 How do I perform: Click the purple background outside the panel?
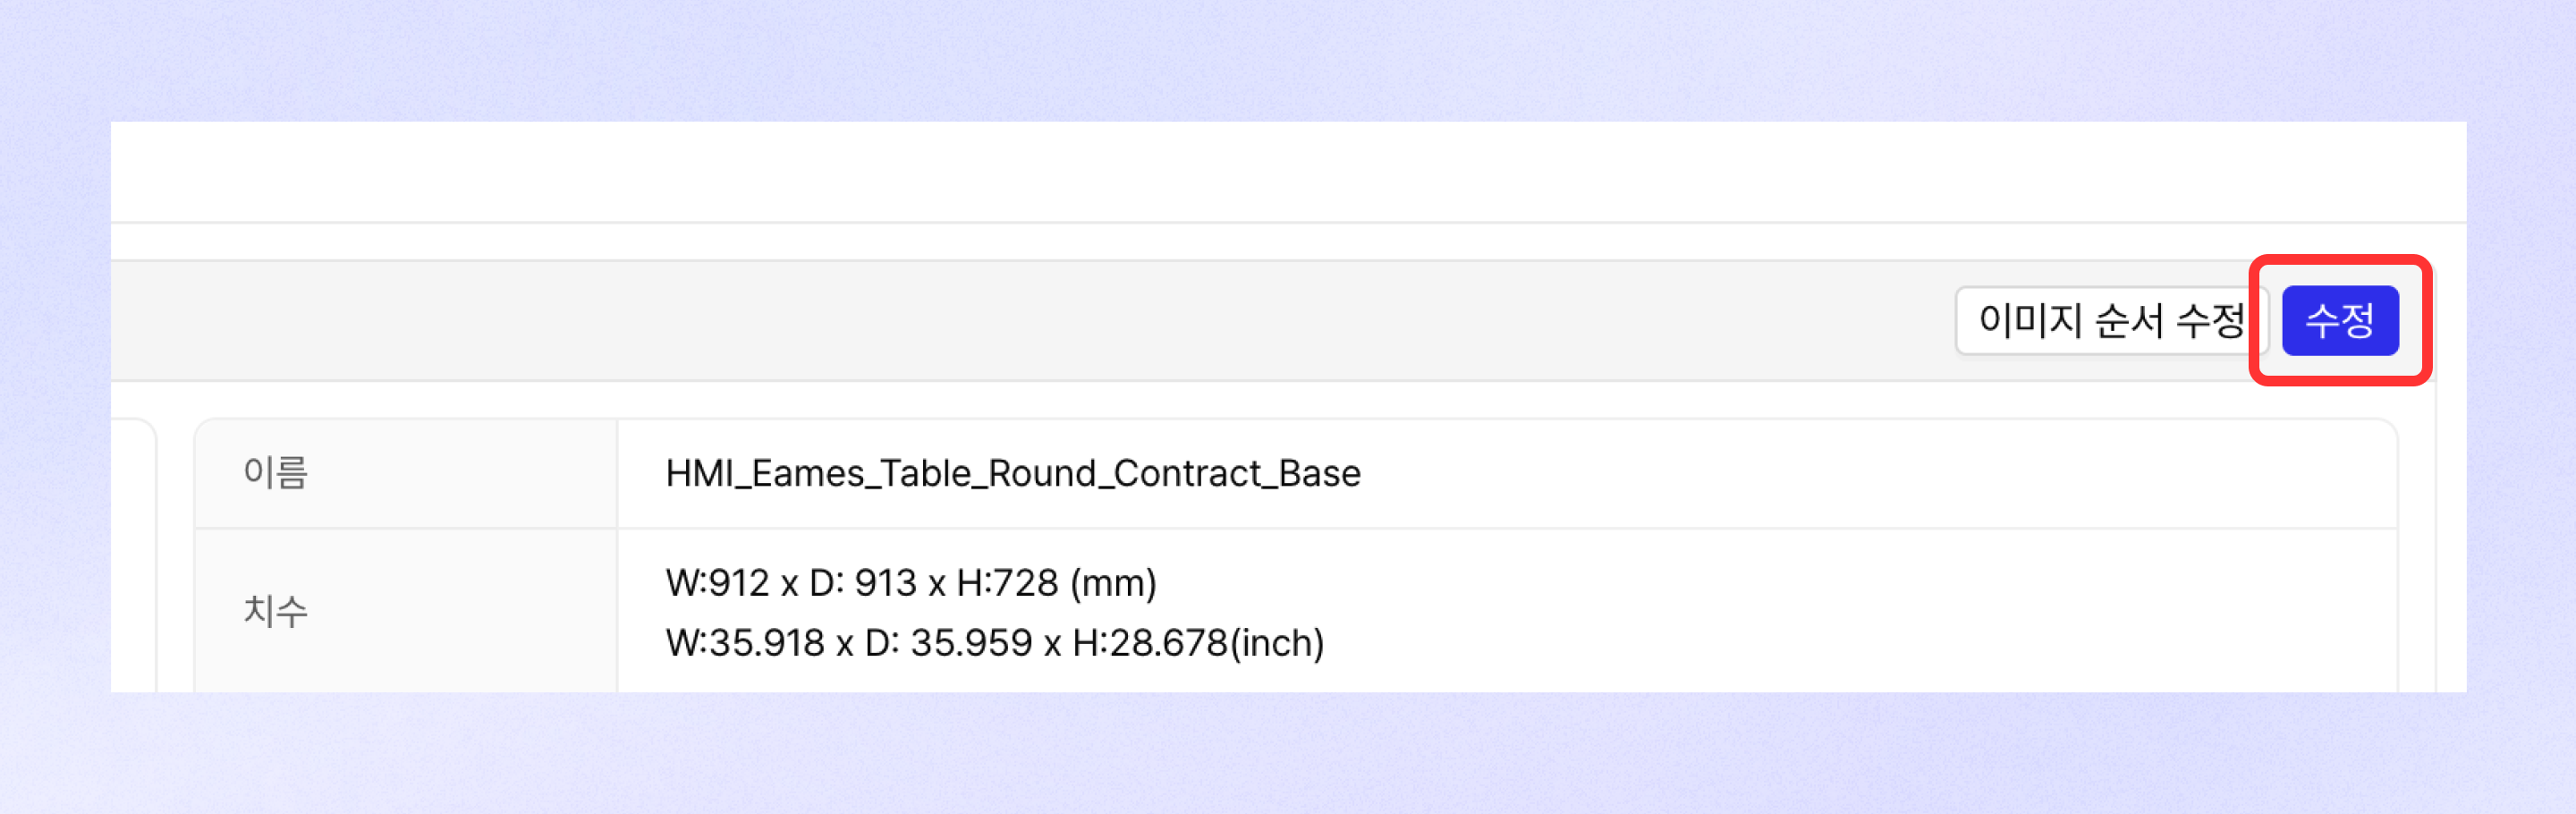[x=1288, y=755]
